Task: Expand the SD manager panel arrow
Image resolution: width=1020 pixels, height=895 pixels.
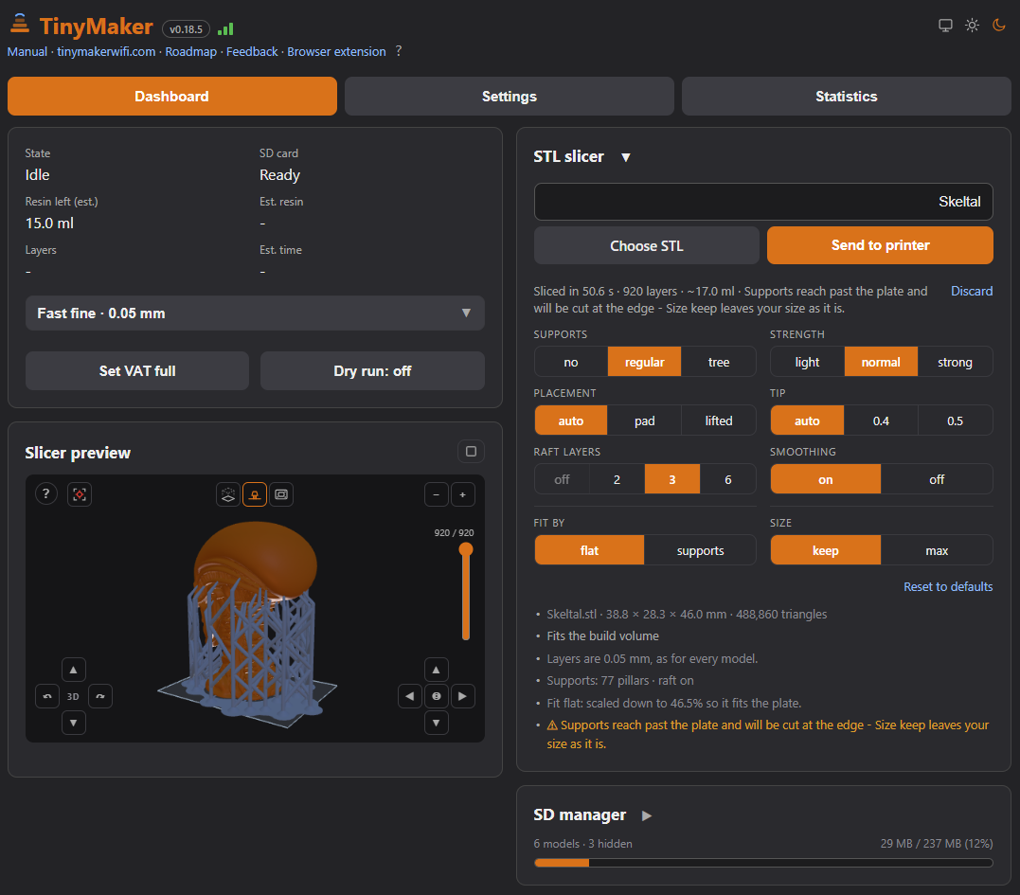Action: point(647,815)
